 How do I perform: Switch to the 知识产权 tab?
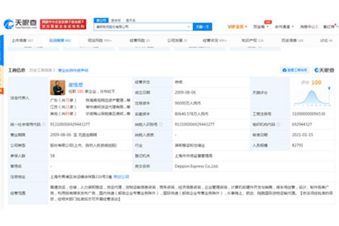[x=253, y=41]
